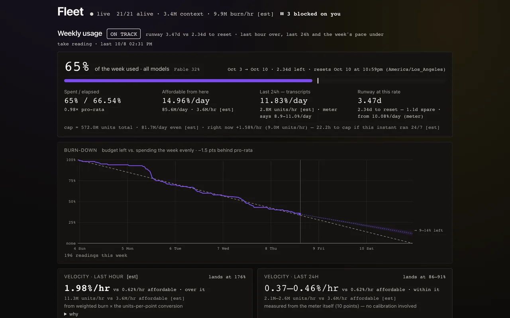Open the "3 blocked on you" alert
The width and height of the screenshot is (510, 318).
coord(310,14)
